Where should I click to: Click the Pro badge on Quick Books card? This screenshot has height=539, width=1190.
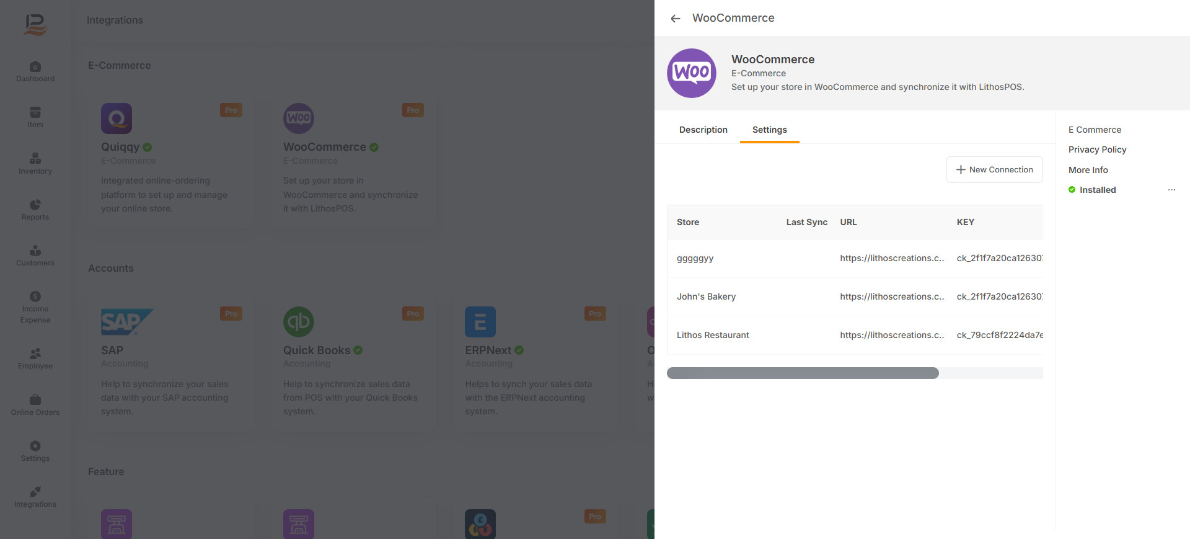click(x=413, y=314)
